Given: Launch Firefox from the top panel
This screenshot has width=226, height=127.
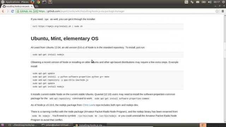Looking at the screenshot, I should (x=32, y=2).
